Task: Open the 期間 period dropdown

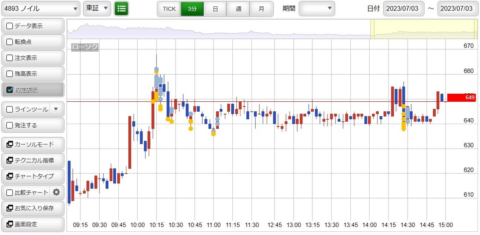Action: click(317, 8)
